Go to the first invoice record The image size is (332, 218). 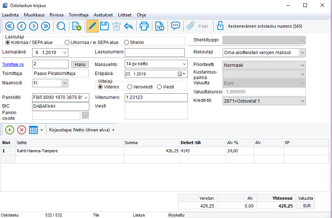[10, 26]
